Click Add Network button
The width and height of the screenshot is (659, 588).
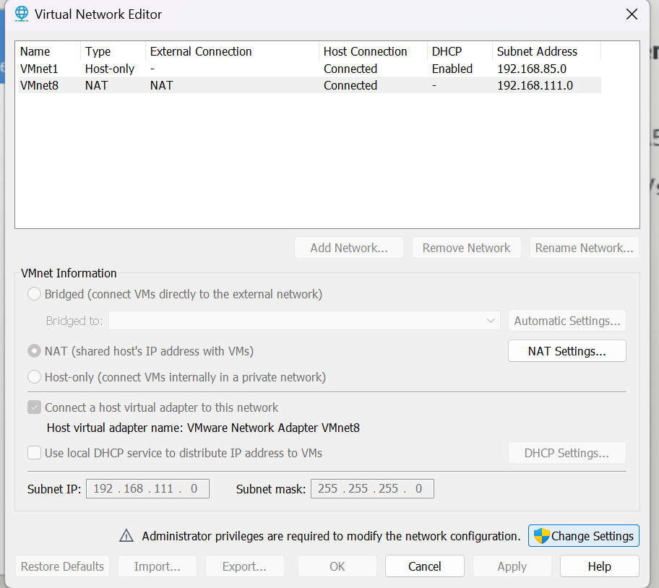point(349,248)
